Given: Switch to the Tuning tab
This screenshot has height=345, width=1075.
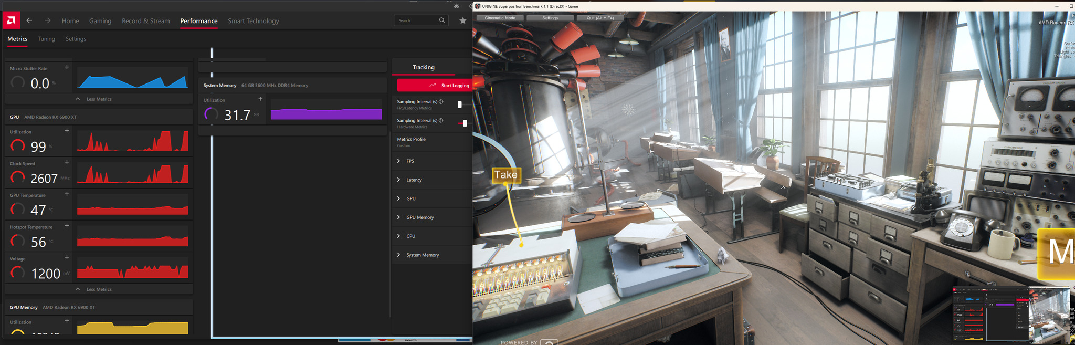Looking at the screenshot, I should (x=46, y=39).
